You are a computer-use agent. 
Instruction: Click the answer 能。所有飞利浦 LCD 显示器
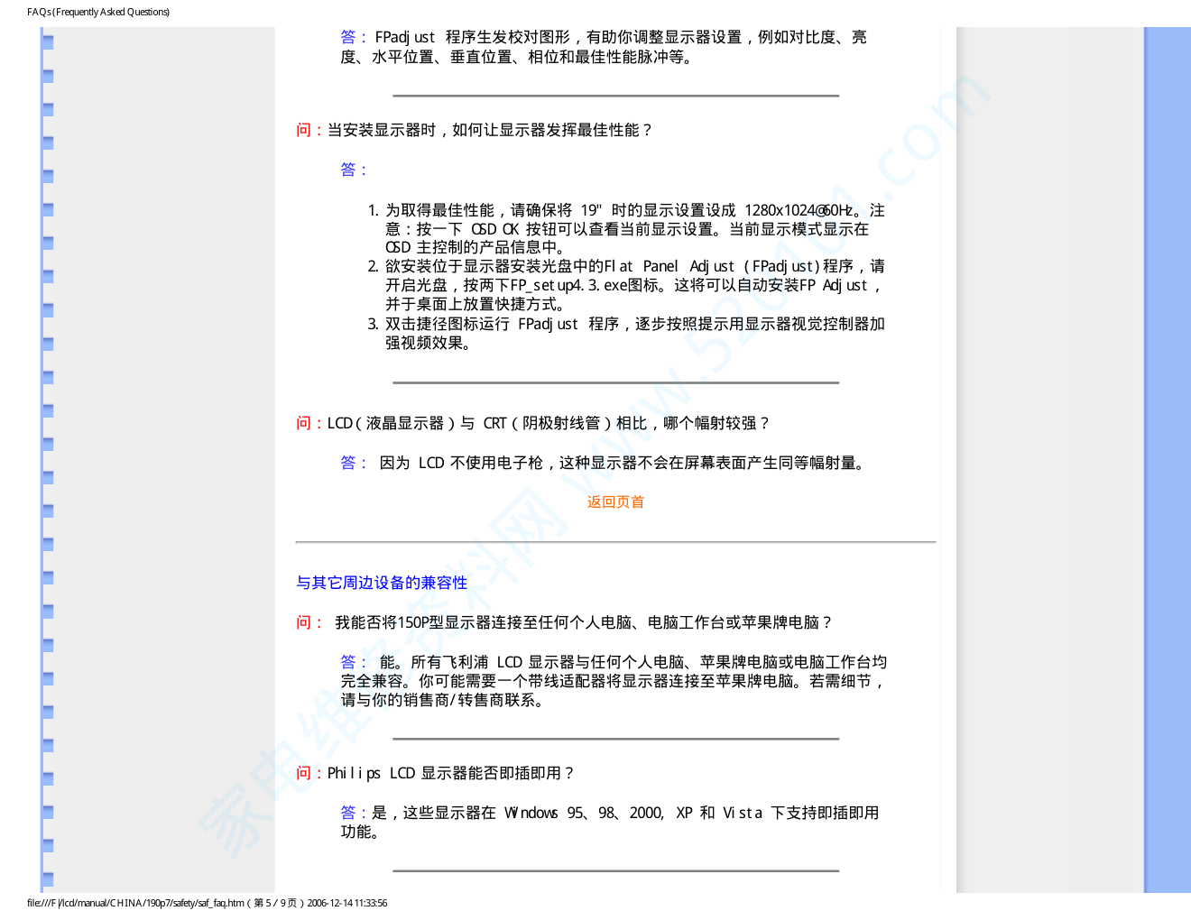point(614,681)
